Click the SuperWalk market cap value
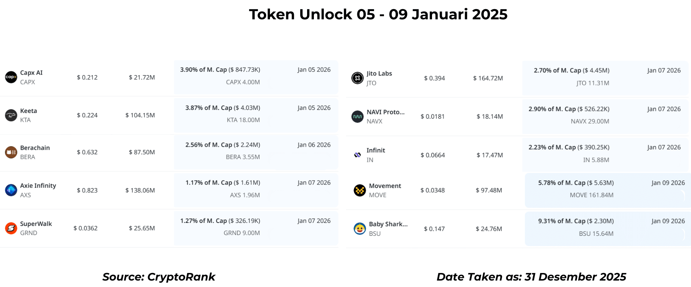Screen dimensions: 691x287 pyautogui.click(x=142, y=228)
